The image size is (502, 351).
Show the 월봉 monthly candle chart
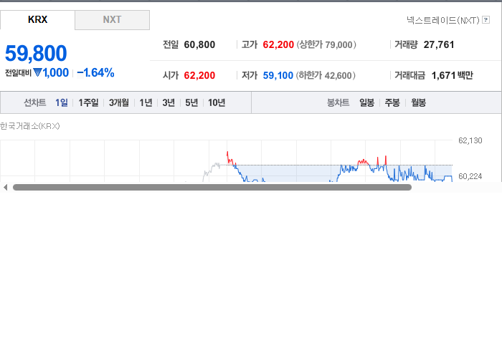click(x=418, y=102)
